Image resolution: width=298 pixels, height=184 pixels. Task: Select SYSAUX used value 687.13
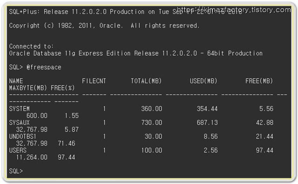click(x=207, y=123)
